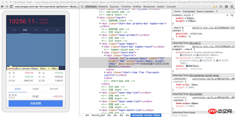Open the Elements panel tab
Screen dimensions: 235x117
(x=91, y=6)
